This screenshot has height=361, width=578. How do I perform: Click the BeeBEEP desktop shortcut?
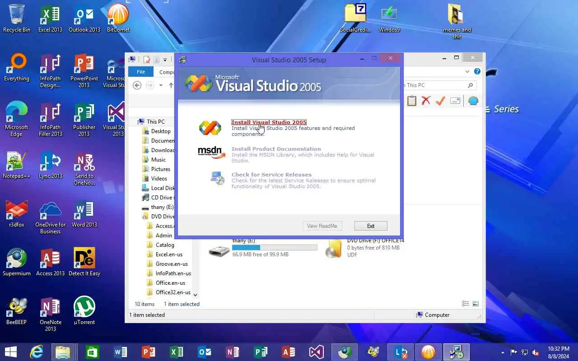pos(17,311)
